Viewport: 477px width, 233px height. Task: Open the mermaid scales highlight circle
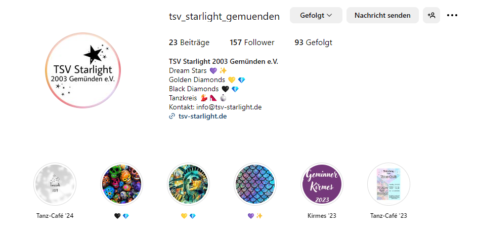255,184
